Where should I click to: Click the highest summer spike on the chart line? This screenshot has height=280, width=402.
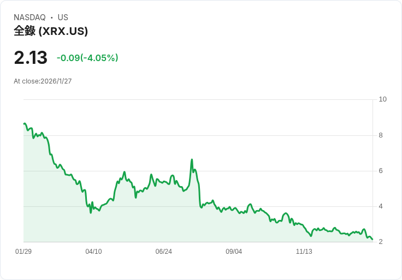(192, 159)
